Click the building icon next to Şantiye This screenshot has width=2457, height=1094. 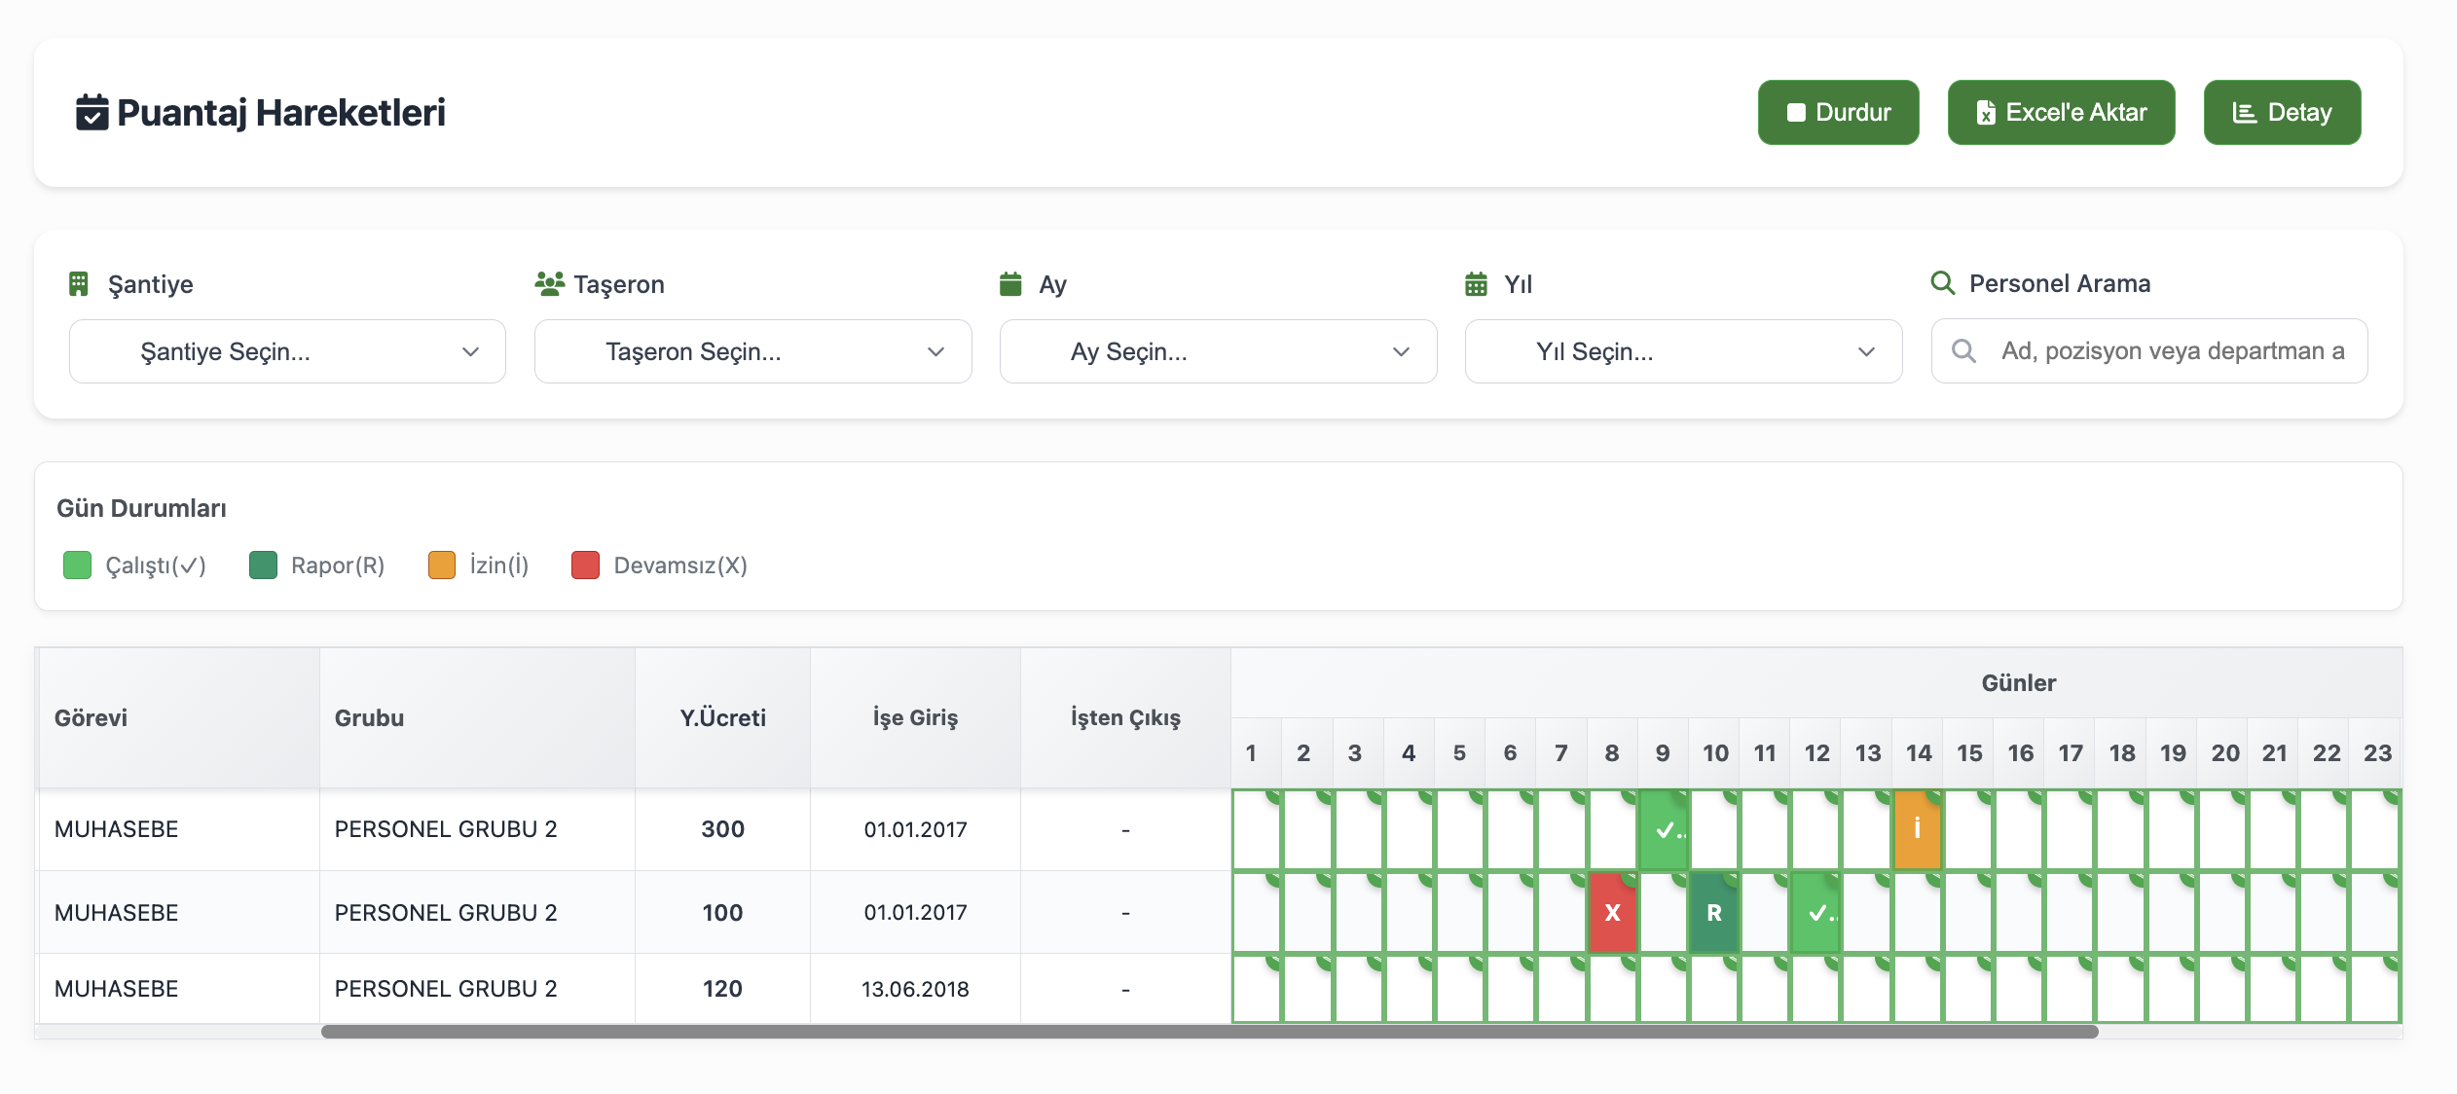(x=79, y=284)
